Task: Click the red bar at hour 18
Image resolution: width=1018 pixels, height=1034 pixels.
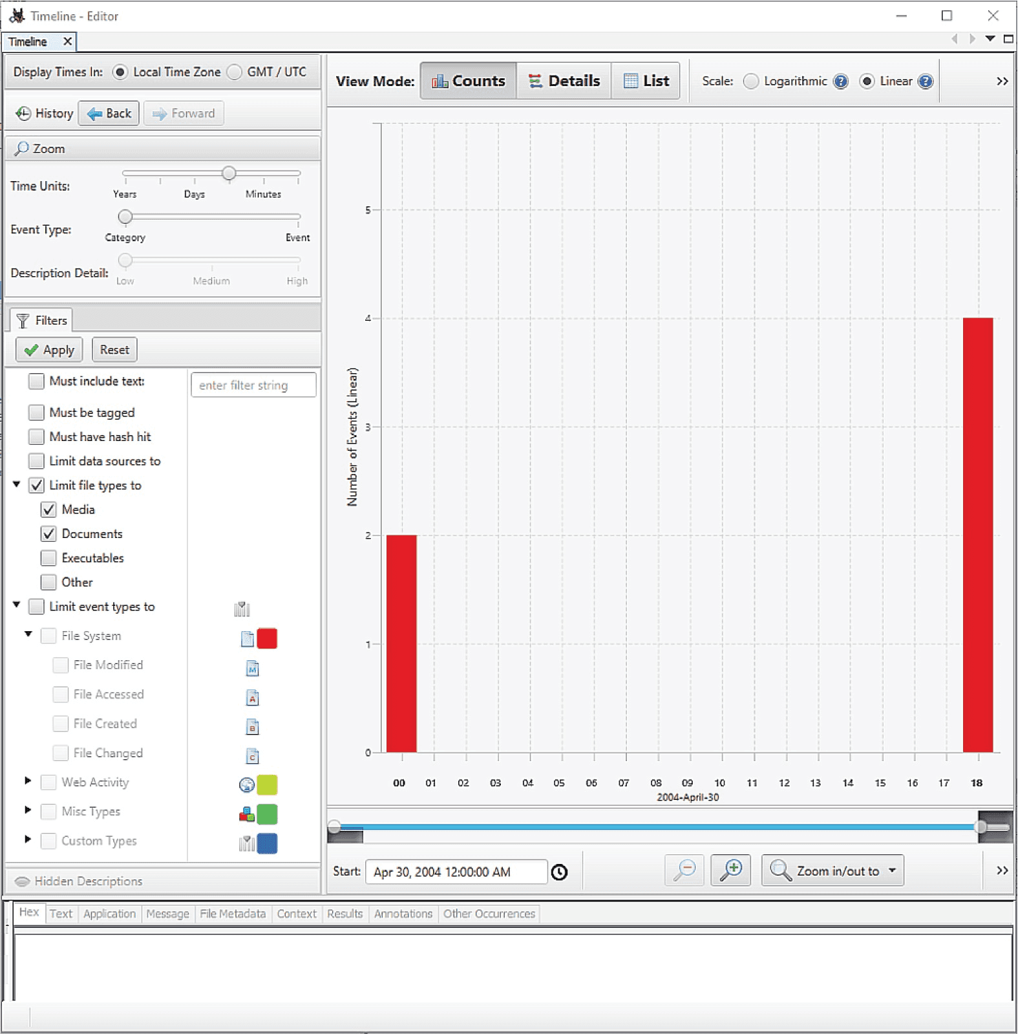Action: pos(978,535)
